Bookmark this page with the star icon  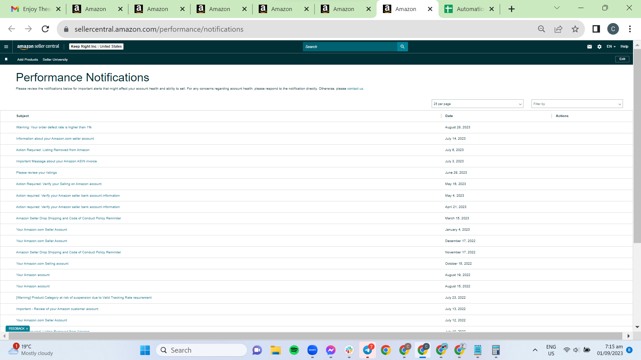(575, 29)
